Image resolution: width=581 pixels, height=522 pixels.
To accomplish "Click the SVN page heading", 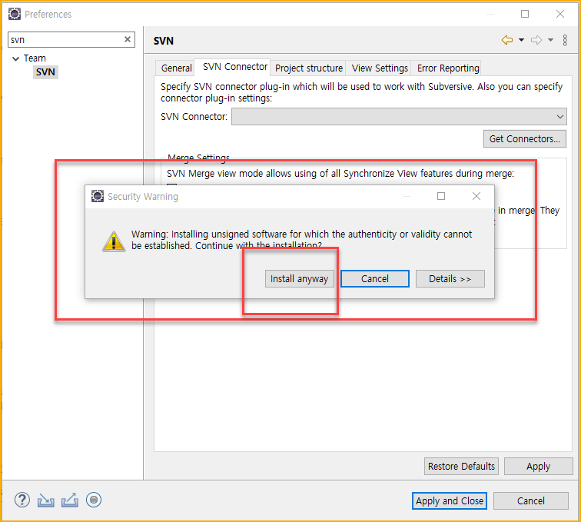I will point(164,41).
